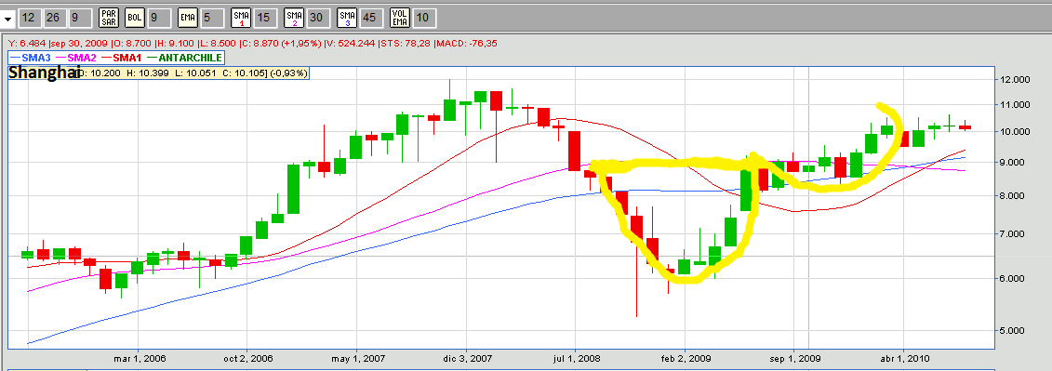Edit the SMA 1 period field 15

(265, 18)
